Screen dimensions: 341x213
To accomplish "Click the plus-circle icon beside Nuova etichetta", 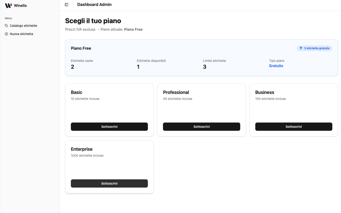I will click(x=6, y=34).
